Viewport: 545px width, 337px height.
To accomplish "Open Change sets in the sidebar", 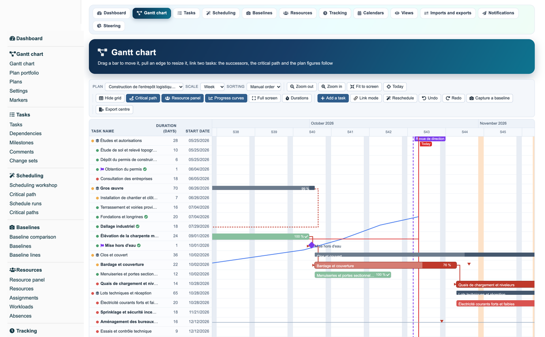I will 24,161.
